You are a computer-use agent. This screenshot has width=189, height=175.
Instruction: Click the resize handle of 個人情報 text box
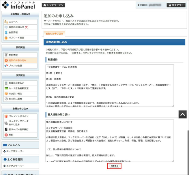pyautogui.click(x=173, y=161)
